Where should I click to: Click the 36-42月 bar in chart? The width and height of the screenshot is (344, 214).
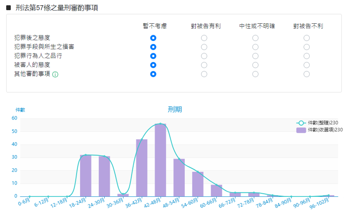click(x=142, y=168)
